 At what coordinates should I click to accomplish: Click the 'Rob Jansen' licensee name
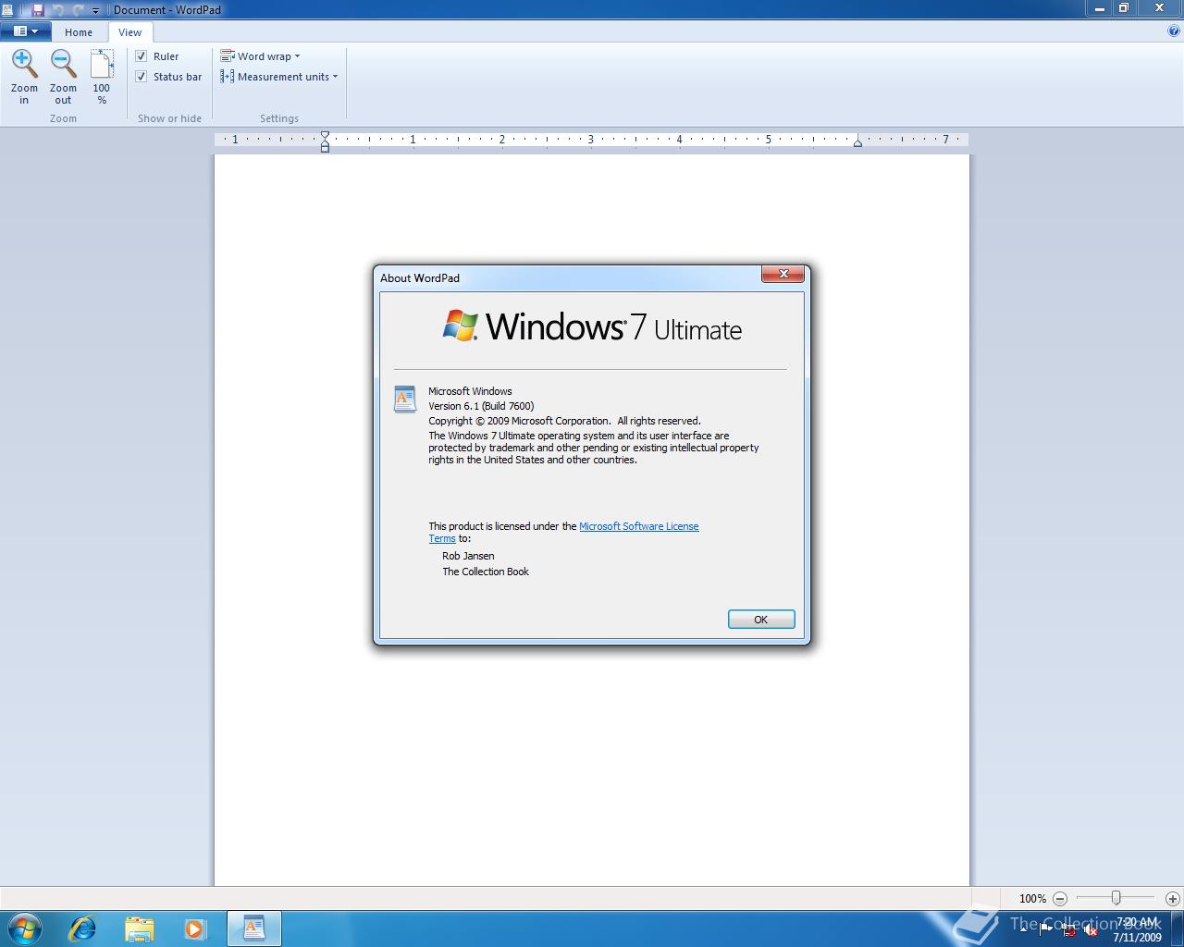pyautogui.click(x=468, y=556)
